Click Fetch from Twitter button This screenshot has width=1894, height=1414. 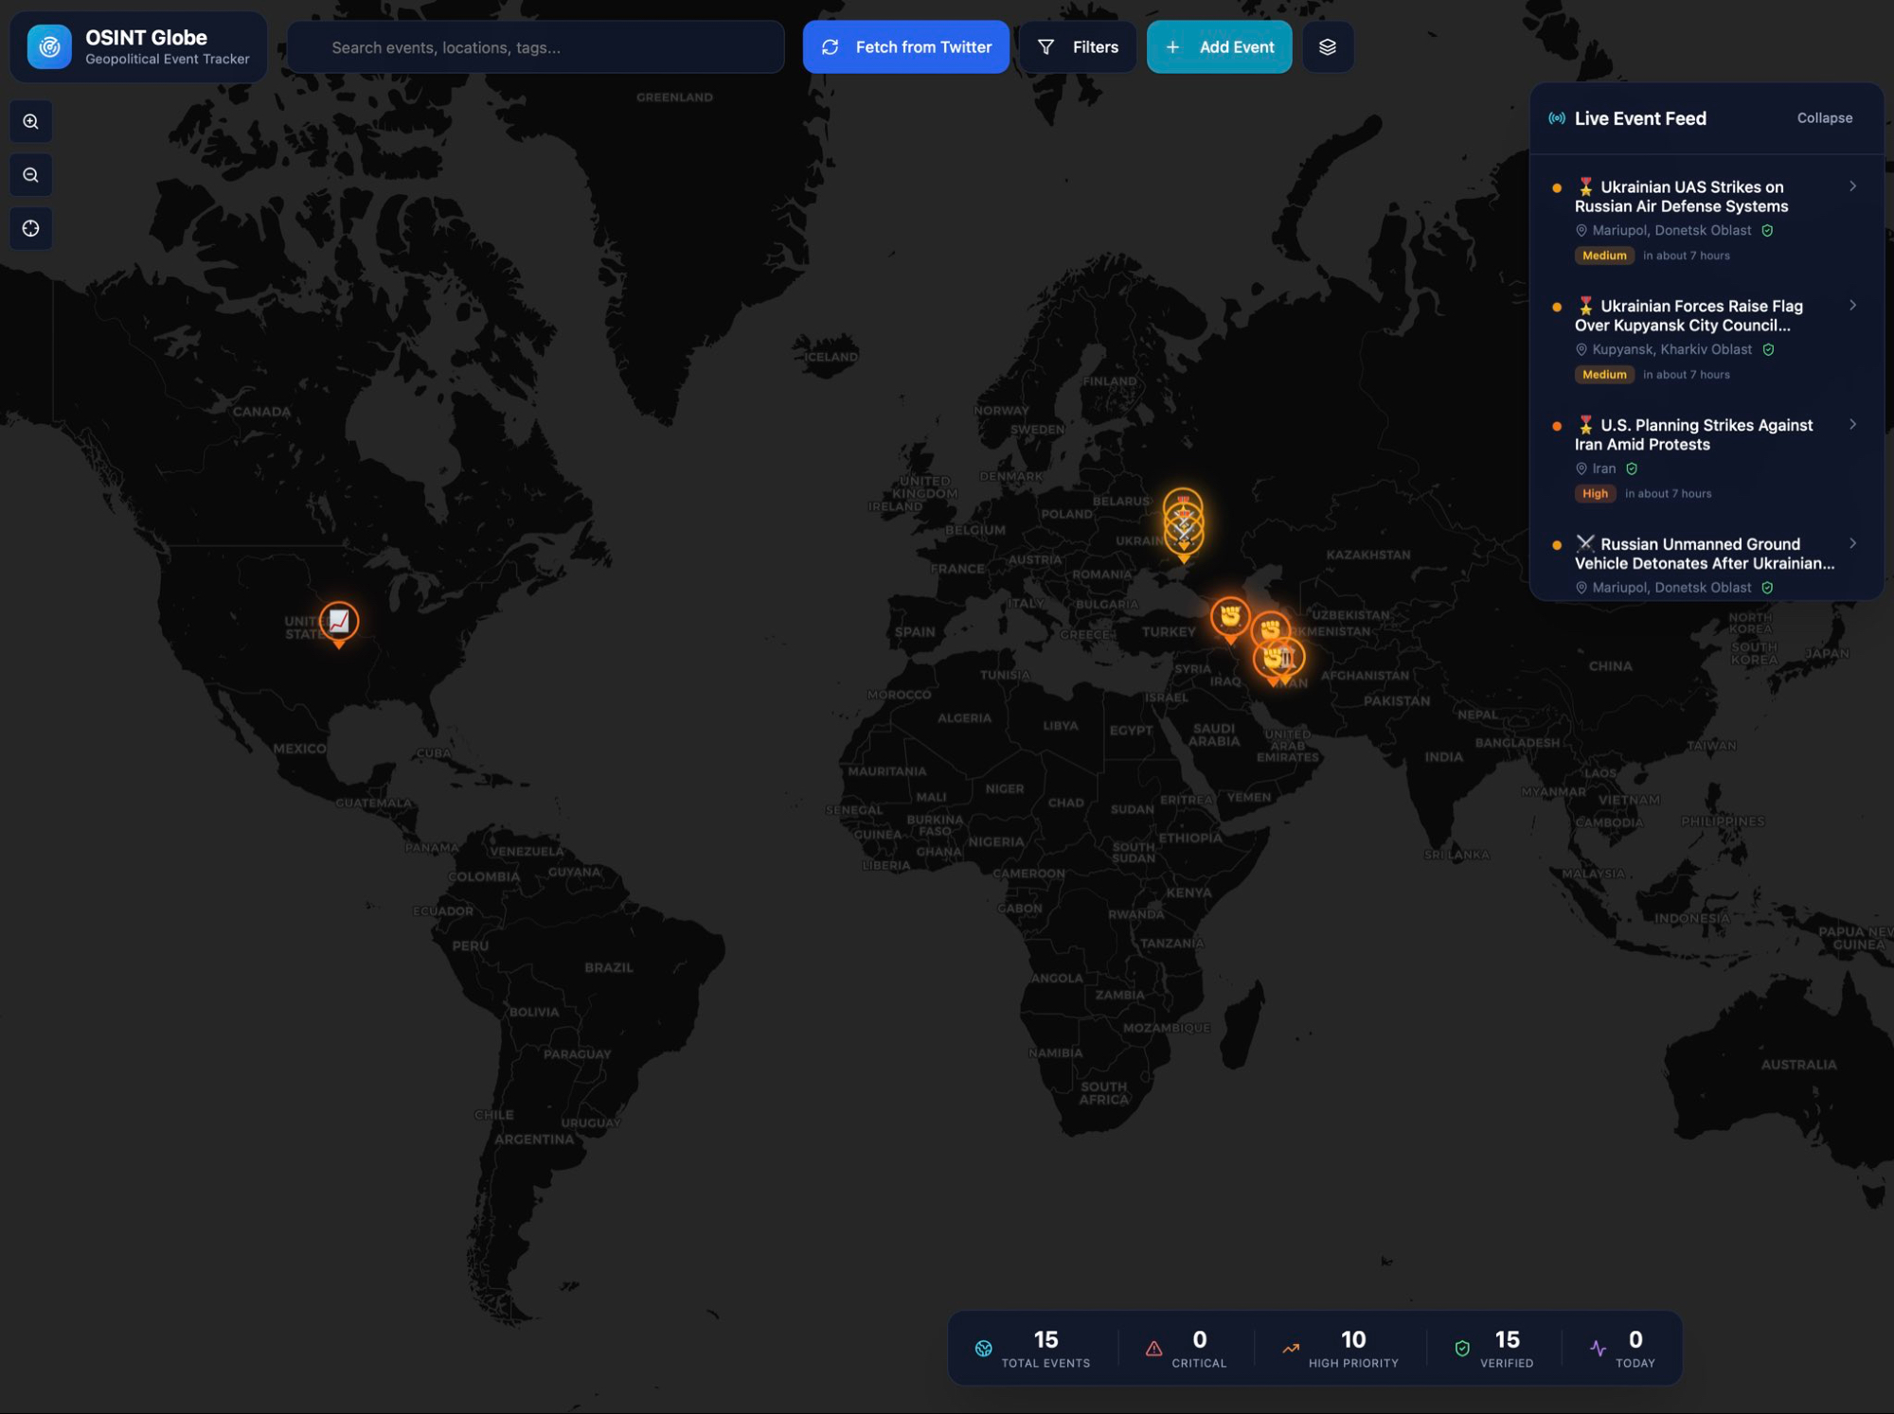pos(905,47)
